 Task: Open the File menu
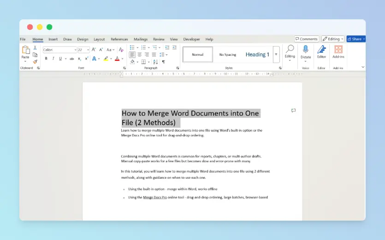23,39
